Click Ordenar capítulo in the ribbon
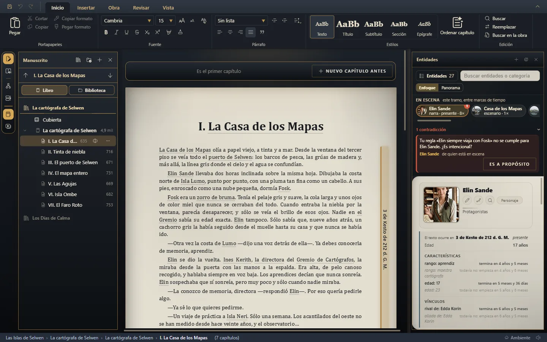 tap(457, 26)
